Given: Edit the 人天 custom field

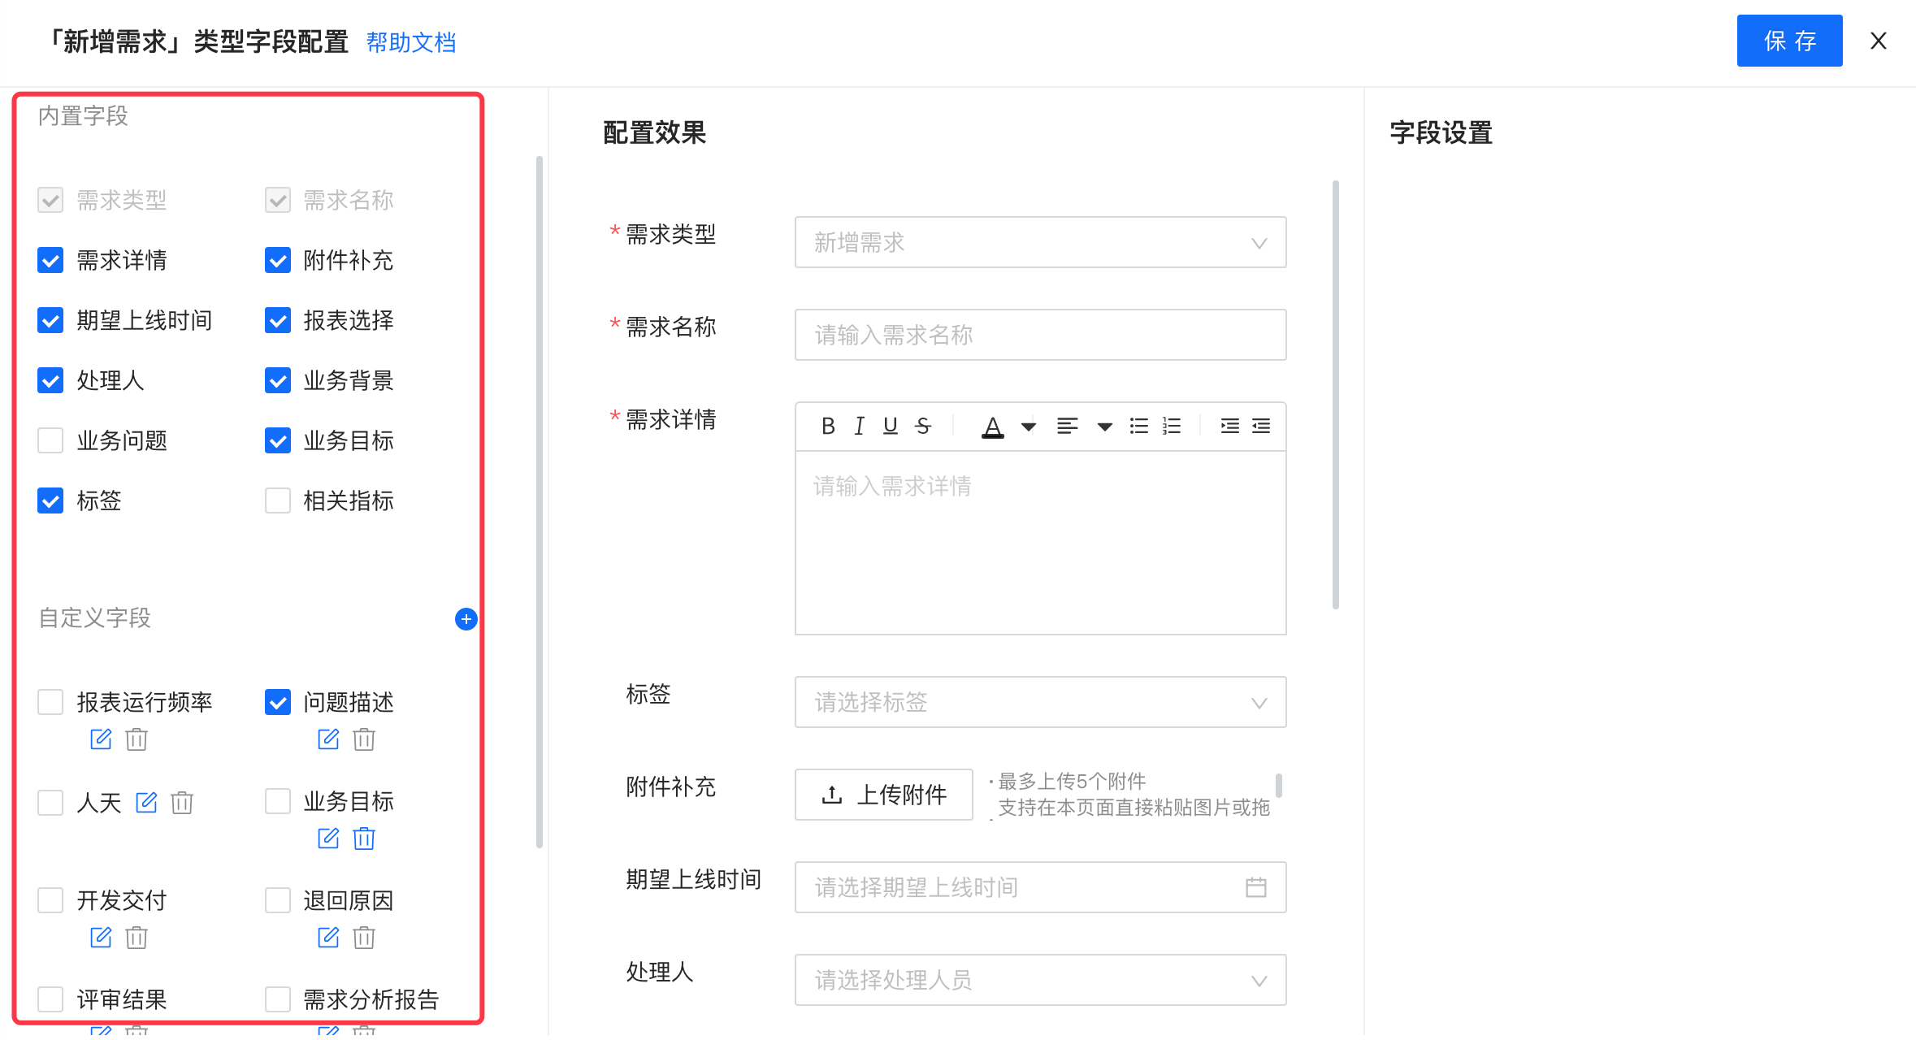Looking at the screenshot, I should pos(146,803).
